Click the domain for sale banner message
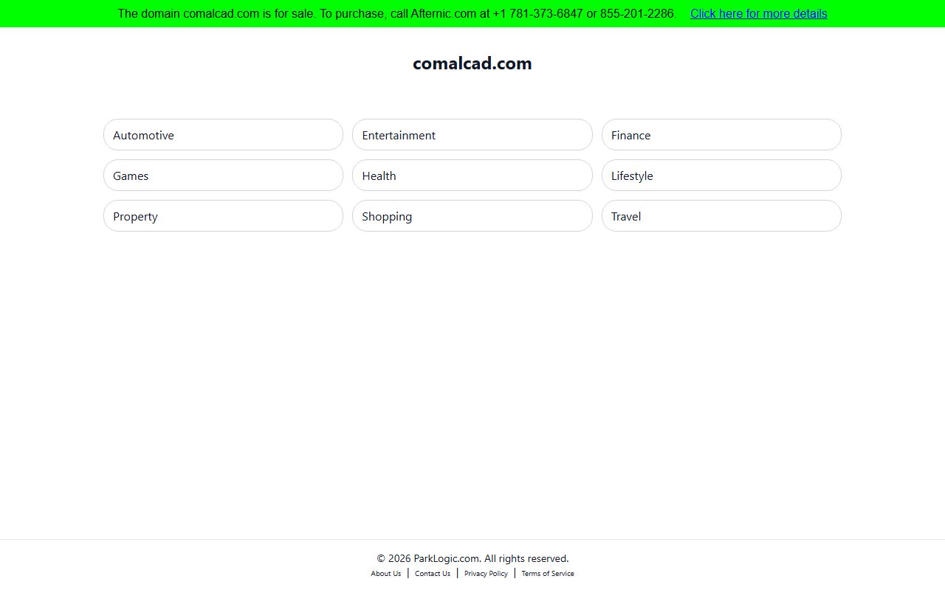 (x=295, y=13)
